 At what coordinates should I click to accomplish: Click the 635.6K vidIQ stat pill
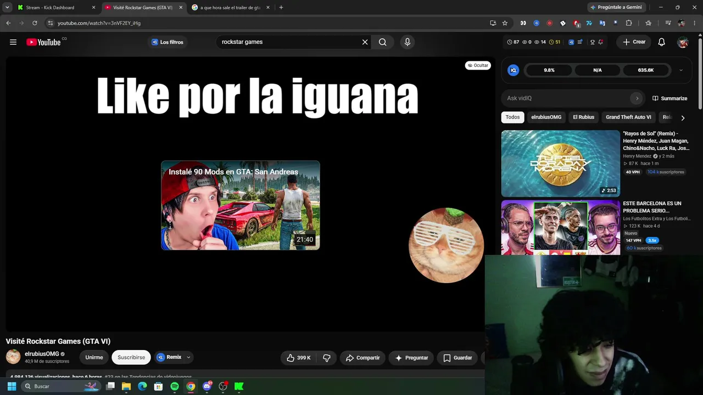click(x=646, y=70)
